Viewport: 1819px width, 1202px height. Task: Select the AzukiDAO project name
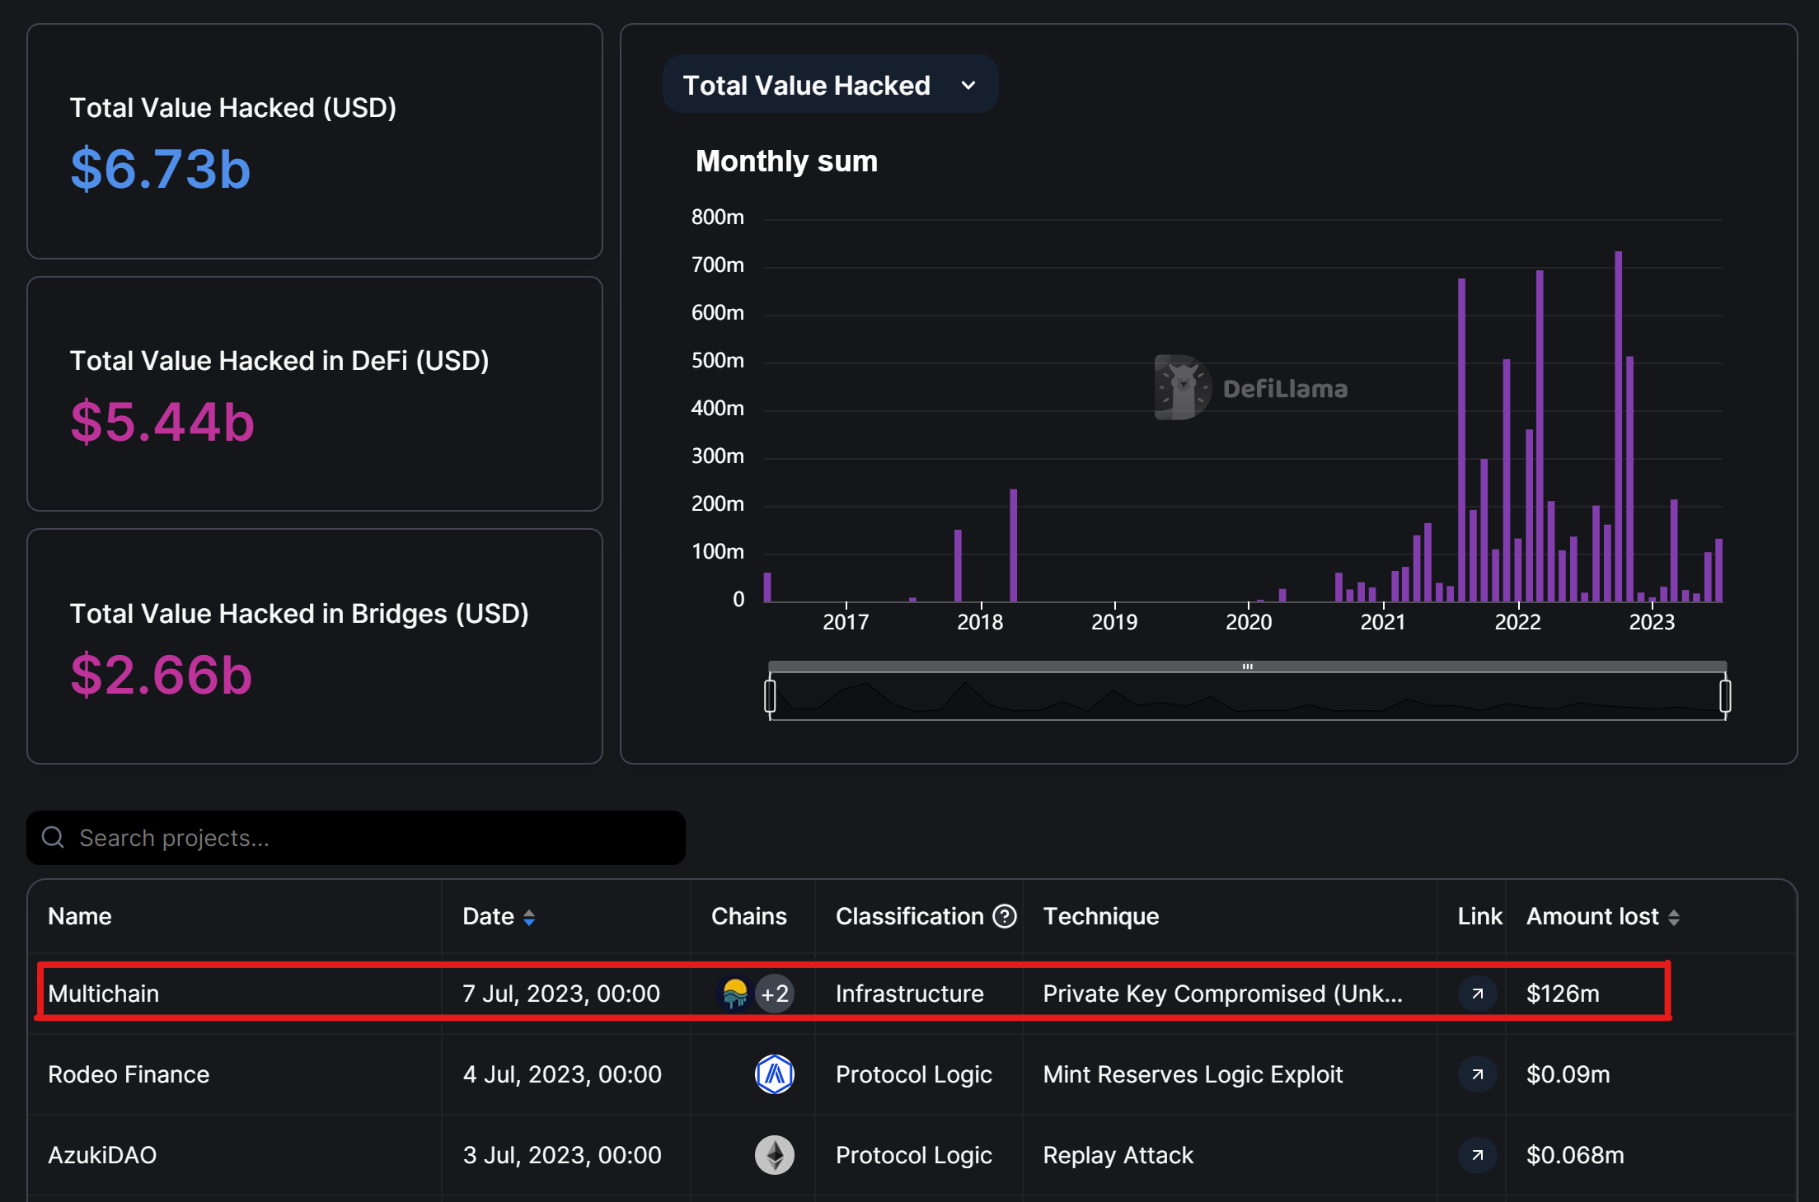(x=102, y=1155)
